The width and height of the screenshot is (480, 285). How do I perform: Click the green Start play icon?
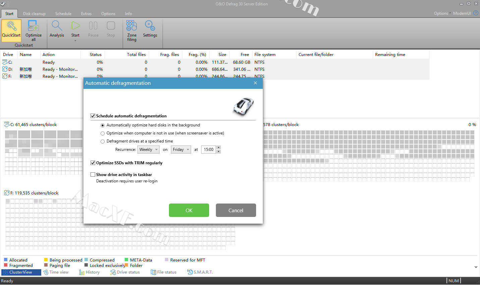[75, 26]
